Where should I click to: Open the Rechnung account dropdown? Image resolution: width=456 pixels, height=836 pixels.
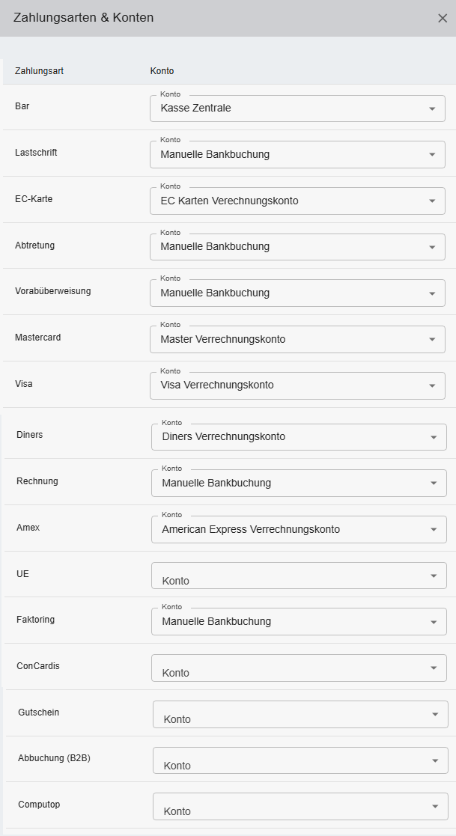pos(299,483)
